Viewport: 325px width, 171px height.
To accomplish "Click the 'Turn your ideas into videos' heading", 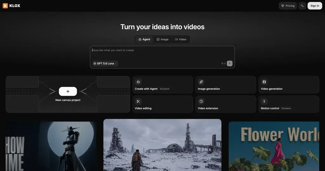I will tap(162, 27).
